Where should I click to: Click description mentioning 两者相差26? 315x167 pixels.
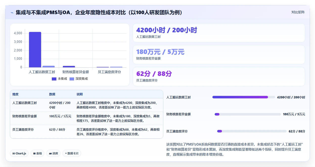(x=118, y=132)
